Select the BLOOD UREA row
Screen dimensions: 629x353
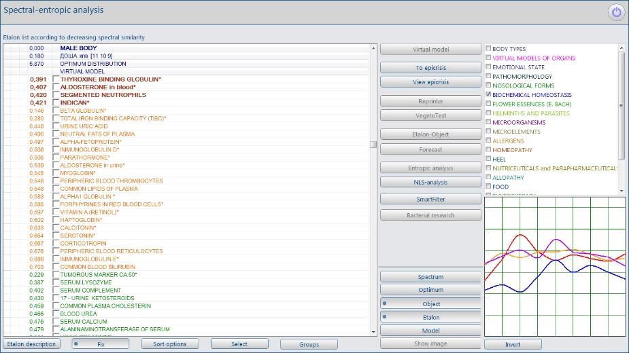[186, 314]
